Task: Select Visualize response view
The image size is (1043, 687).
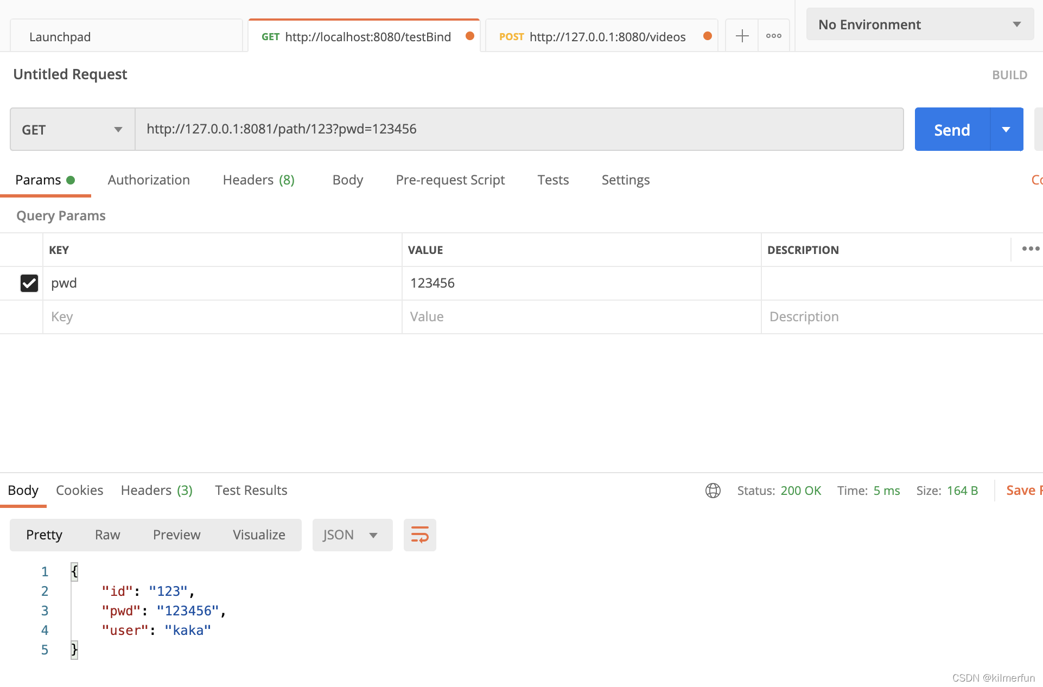Action: pos(259,535)
